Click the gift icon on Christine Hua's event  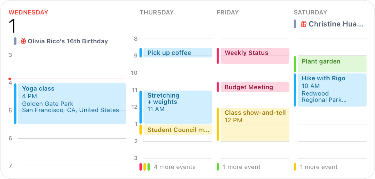[304, 24]
